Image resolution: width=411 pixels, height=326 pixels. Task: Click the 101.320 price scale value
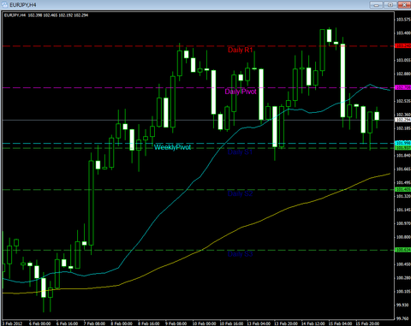(x=403, y=197)
